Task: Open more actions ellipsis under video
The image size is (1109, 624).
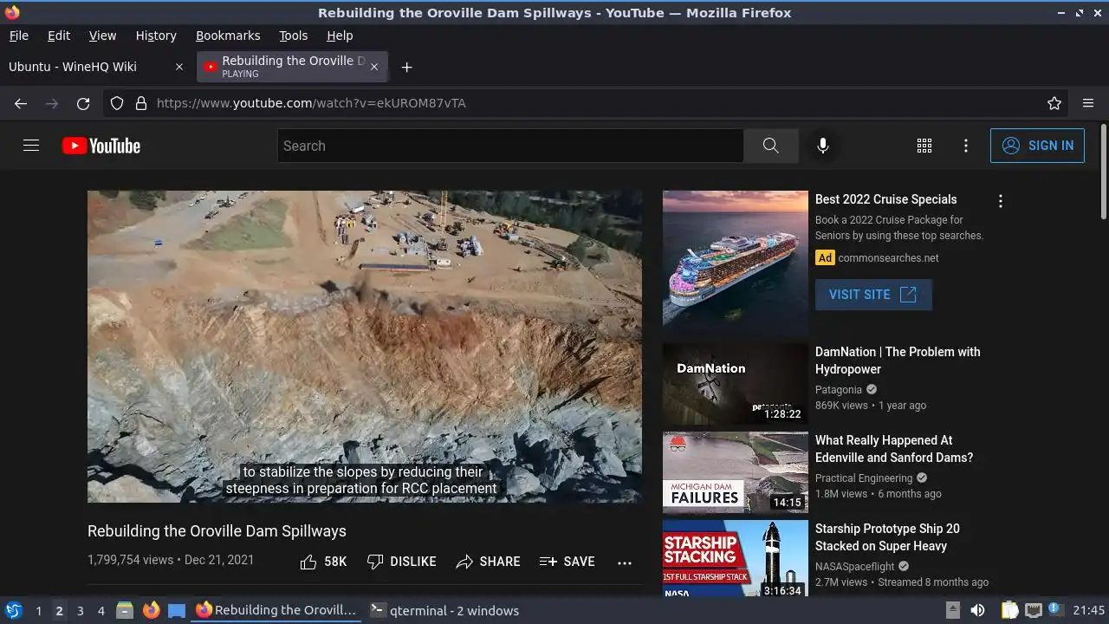Action: pos(625,562)
